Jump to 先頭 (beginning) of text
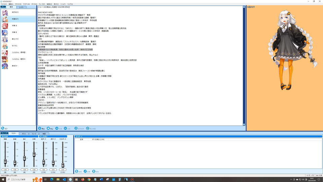This screenshot has width=323, height=182. 59,128
